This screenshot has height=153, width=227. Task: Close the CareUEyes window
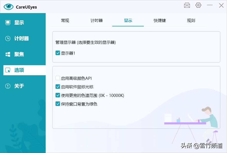(x=221, y=5)
